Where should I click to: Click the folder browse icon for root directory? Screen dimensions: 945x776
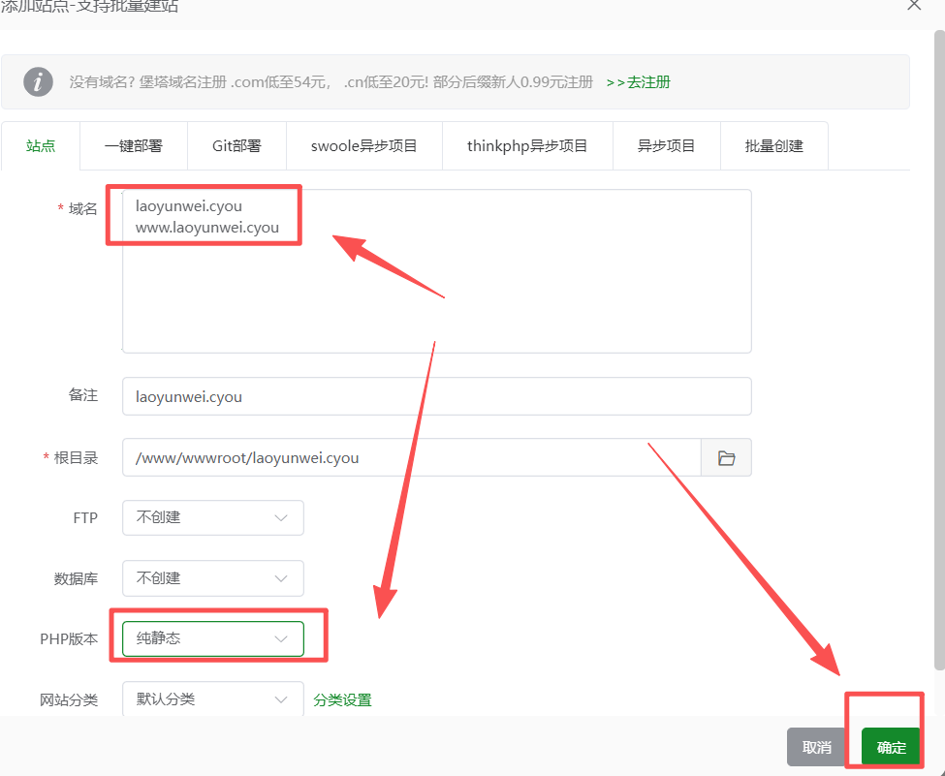tap(726, 458)
